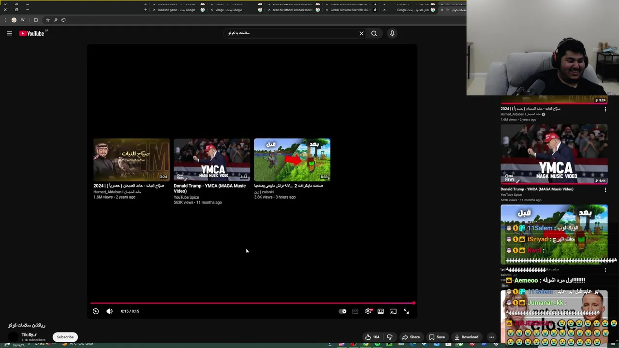Toggle the autoplay switch in player
619x348 pixels.
(342, 311)
